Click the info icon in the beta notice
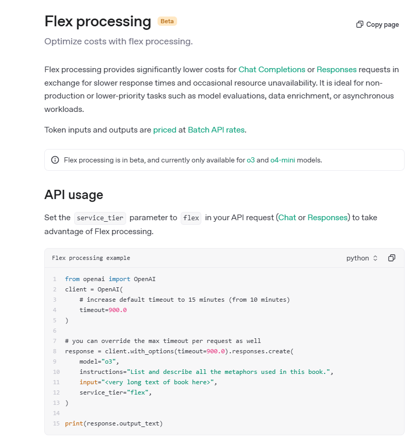 point(55,160)
